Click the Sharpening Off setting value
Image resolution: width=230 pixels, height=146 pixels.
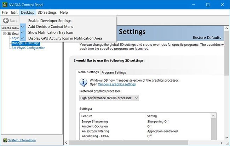point(158,121)
